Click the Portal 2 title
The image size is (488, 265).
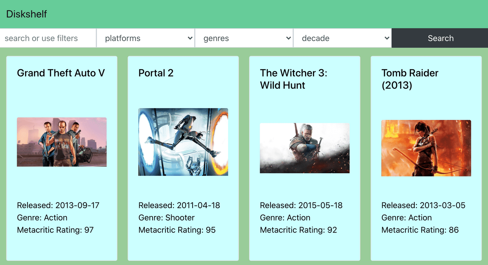coord(156,73)
